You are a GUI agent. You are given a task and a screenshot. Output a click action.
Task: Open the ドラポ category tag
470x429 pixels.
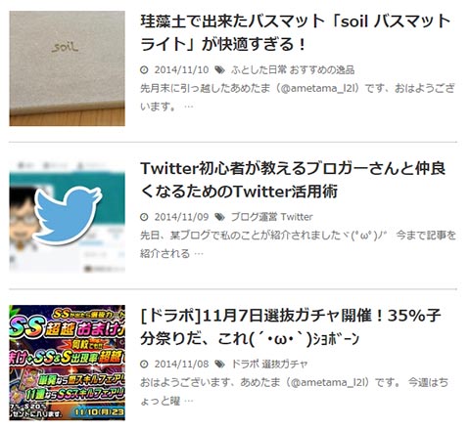point(245,365)
